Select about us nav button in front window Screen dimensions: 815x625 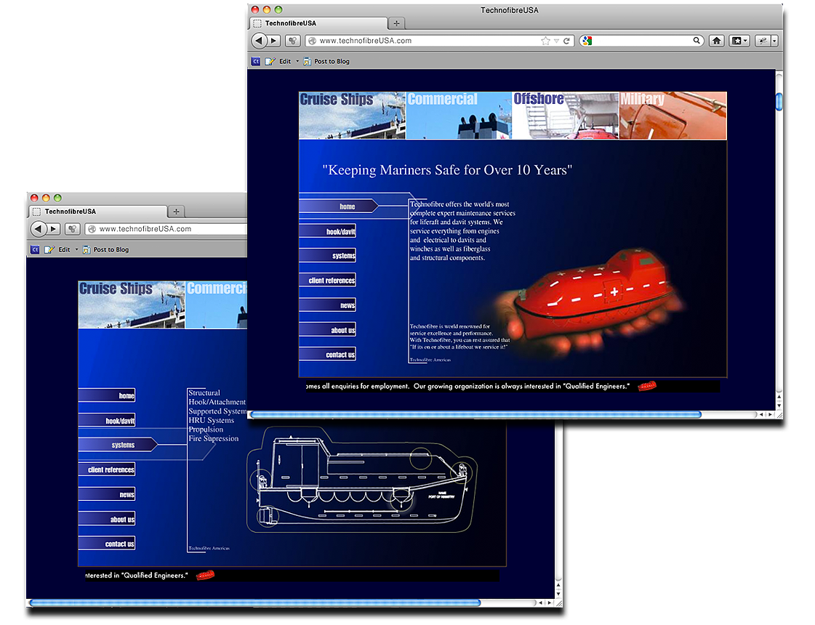[x=327, y=330]
